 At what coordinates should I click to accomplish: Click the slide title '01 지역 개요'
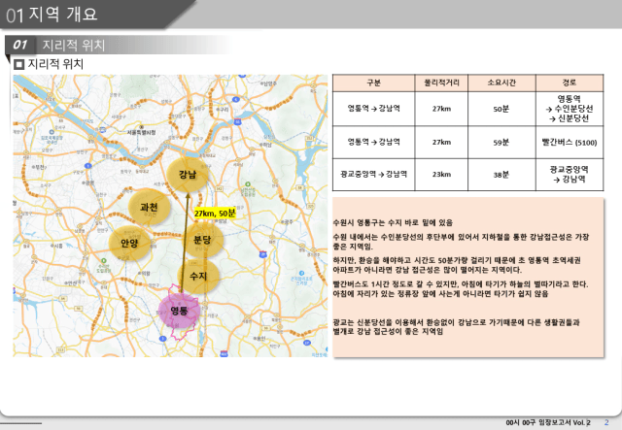(x=52, y=15)
